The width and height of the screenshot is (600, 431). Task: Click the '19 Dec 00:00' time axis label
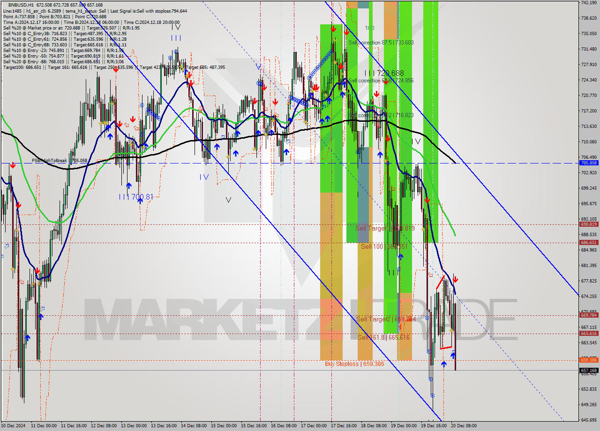[x=404, y=426]
